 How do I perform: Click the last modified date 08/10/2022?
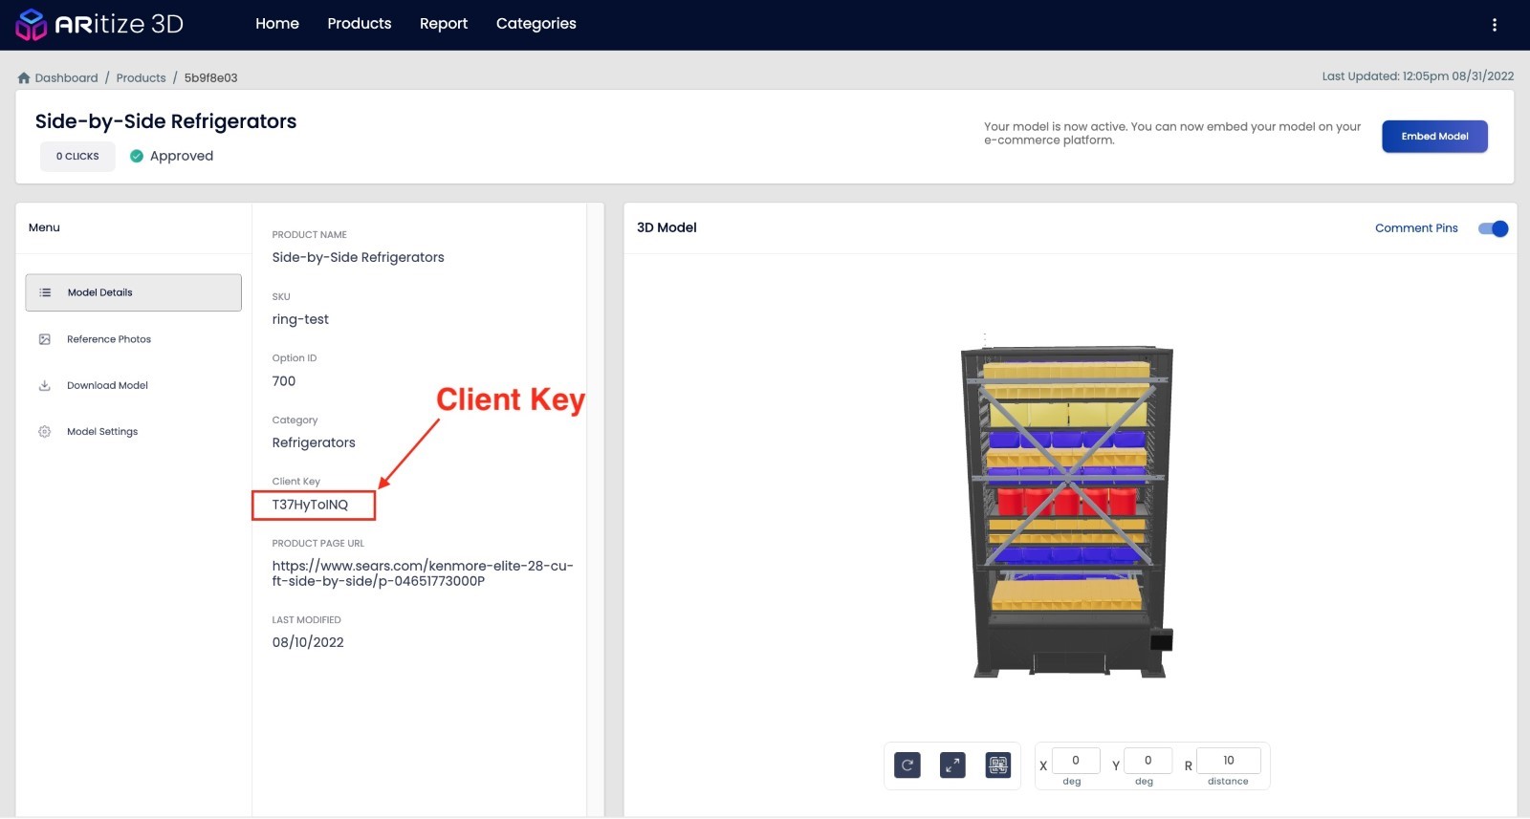click(308, 643)
